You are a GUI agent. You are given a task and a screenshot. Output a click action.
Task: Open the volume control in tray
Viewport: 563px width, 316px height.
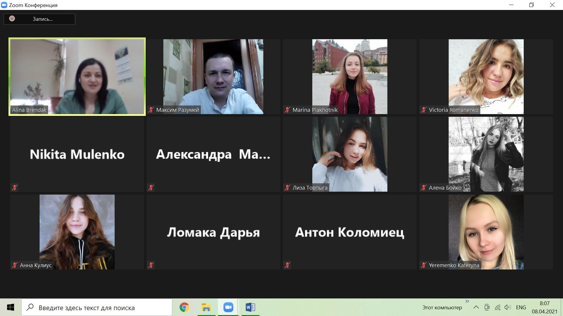pyautogui.click(x=508, y=307)
